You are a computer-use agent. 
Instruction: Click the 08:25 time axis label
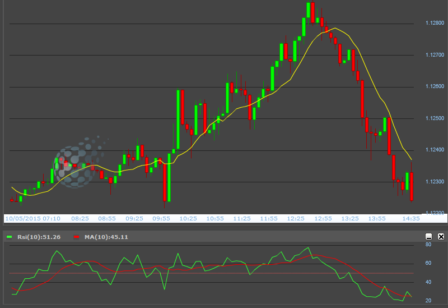tap(80, 218)
